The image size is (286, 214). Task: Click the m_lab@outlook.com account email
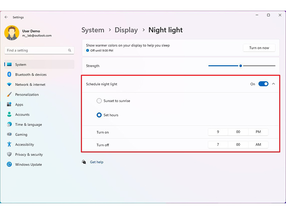point(37,36)
